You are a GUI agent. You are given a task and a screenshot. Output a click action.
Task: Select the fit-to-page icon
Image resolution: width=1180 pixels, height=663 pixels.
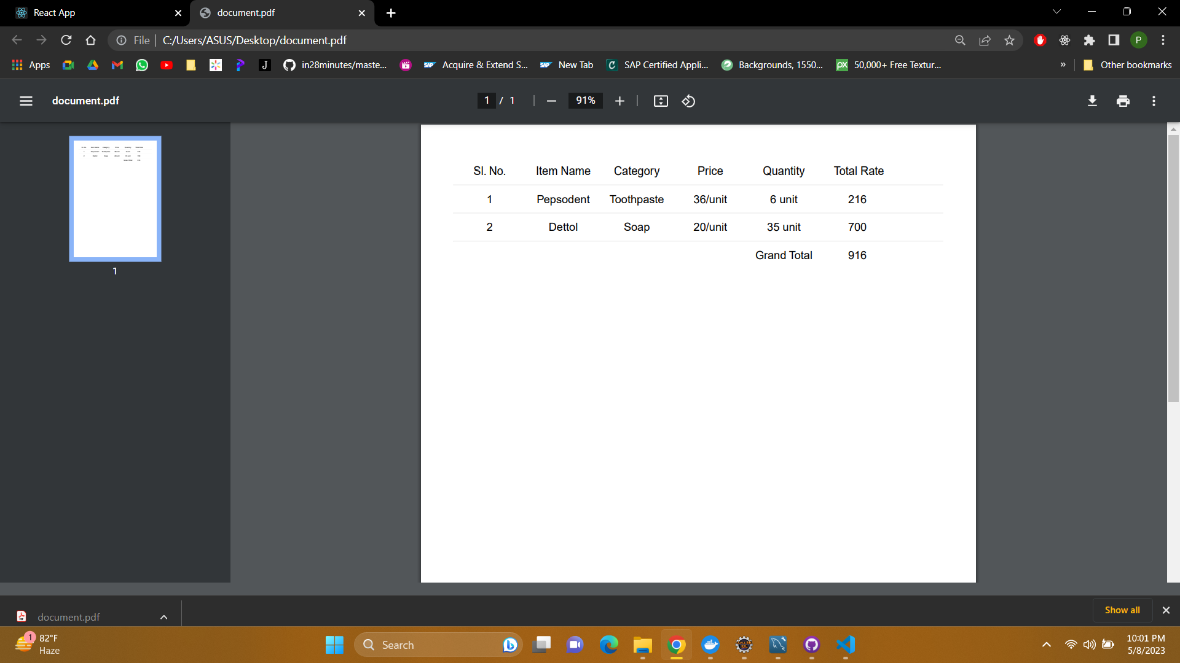661,101
